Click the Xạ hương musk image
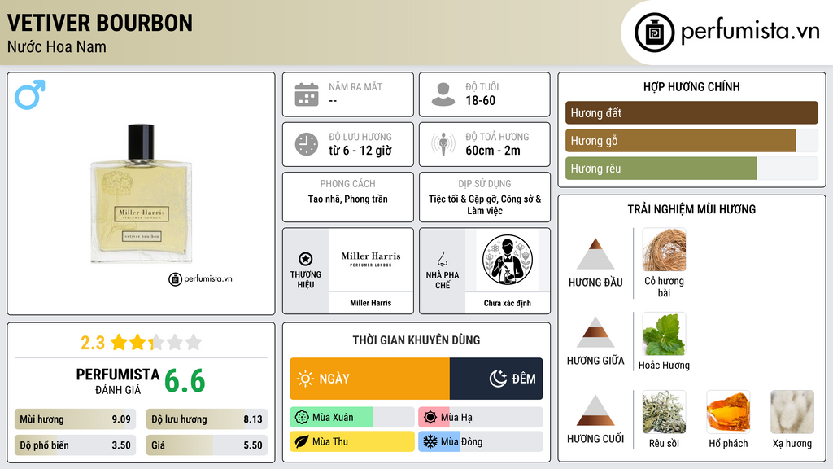833x469 pixels. click(x=792, y=412)
